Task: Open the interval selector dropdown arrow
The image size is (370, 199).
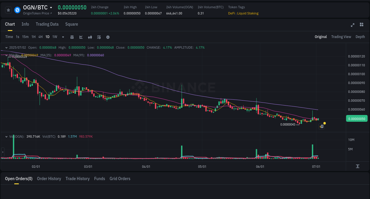Action: point(62,37)
